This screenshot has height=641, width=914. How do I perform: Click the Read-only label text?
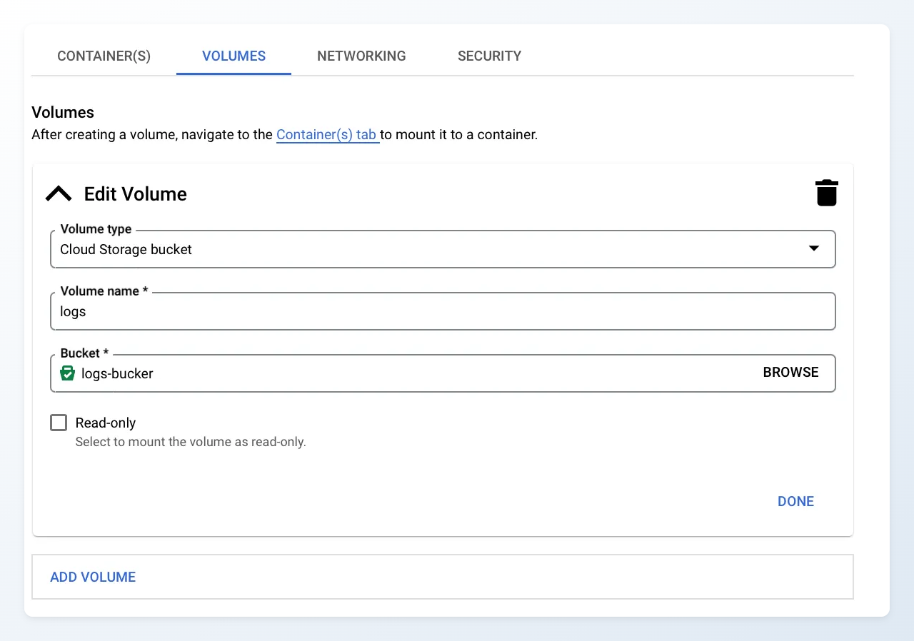106,423
